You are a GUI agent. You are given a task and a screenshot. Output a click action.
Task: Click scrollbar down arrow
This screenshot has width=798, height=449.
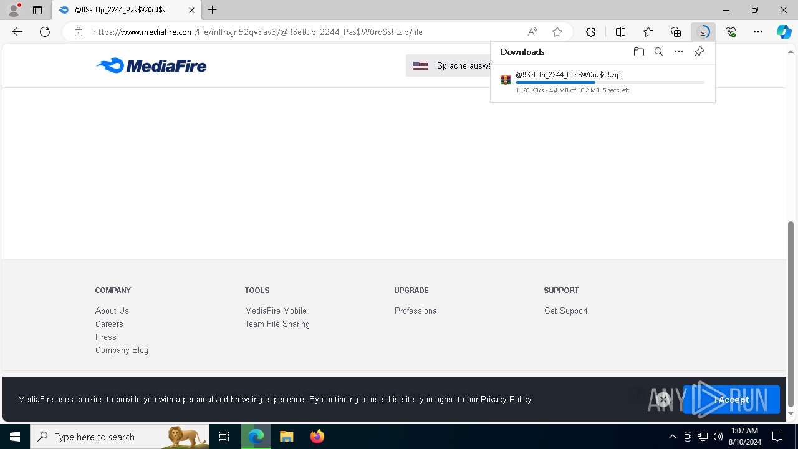791,414
